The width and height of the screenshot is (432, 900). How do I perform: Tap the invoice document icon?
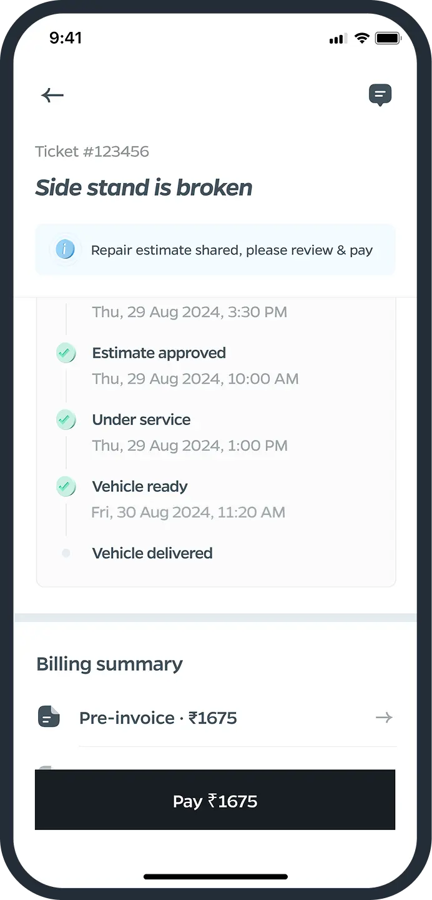[x=48, y=717]
